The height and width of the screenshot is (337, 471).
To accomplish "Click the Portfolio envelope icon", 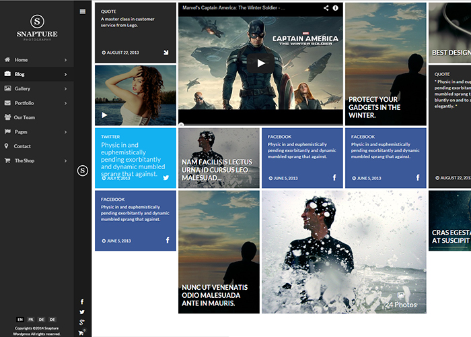I will (7, 103).
